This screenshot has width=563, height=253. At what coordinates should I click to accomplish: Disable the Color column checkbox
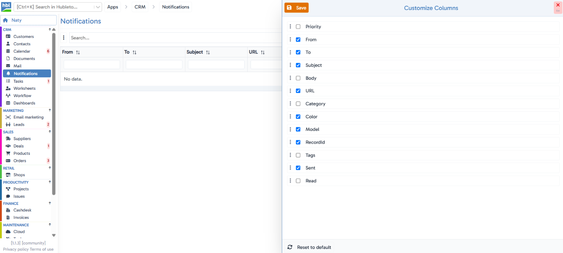coord(298,117)
